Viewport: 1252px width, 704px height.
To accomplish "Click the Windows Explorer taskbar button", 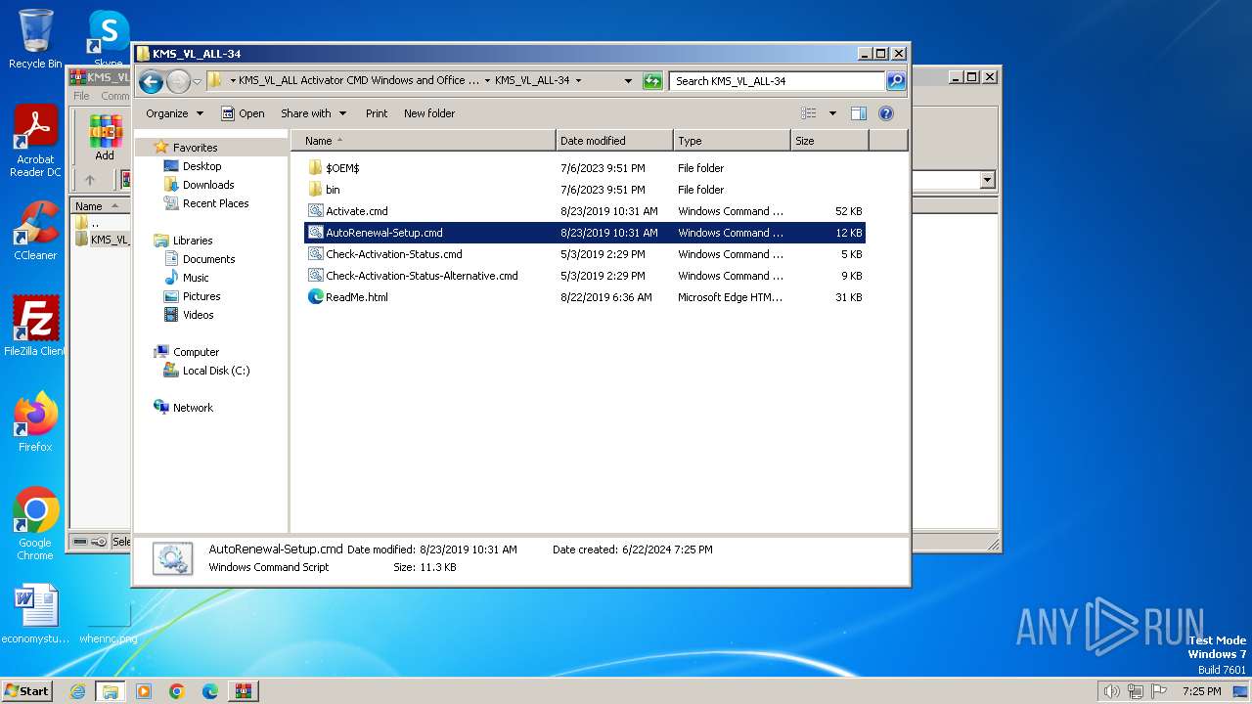I will (111, 691).
